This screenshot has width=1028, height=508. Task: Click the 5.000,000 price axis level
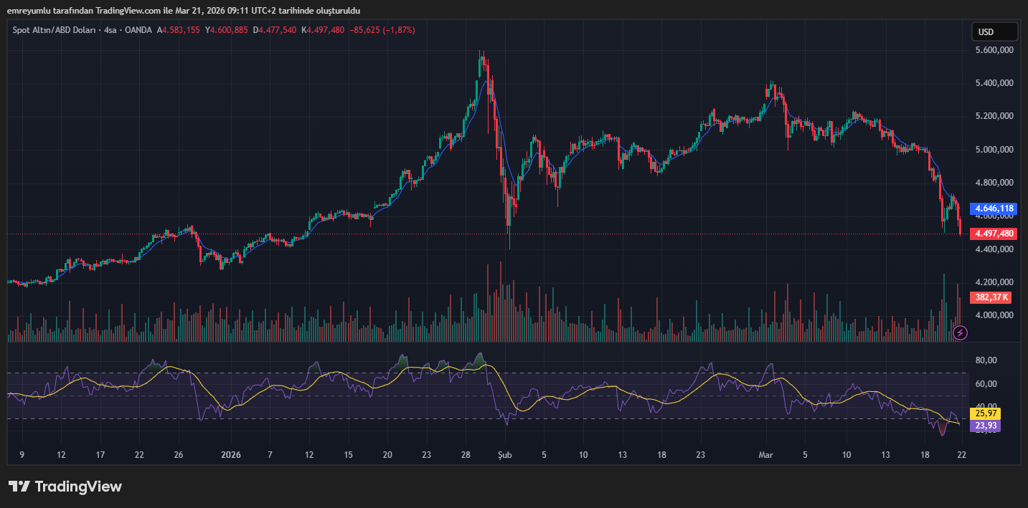(x=994, y=150)
